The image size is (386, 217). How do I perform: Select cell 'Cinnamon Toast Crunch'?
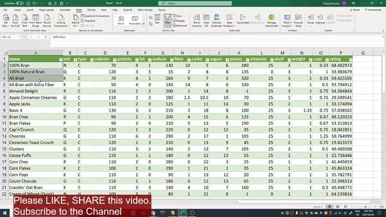point(36,142)
